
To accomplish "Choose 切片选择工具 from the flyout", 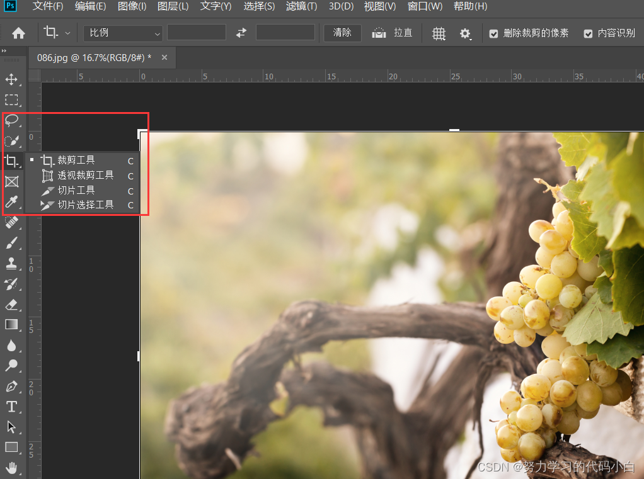I will (82, 205).
